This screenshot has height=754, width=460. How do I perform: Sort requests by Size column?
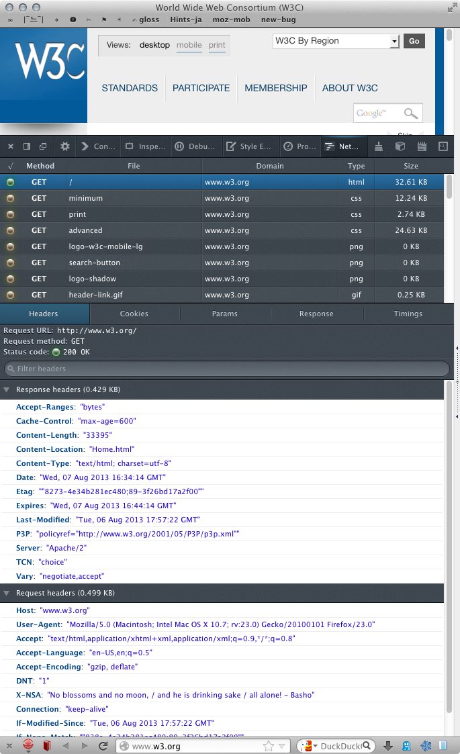click(x=411, y=166)
